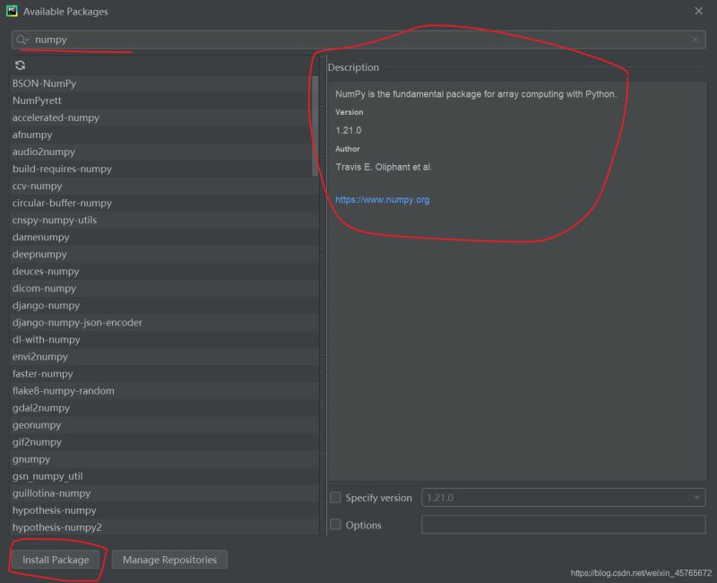
Task: Click the refresh packages reload icon
Action: [20, 65]
